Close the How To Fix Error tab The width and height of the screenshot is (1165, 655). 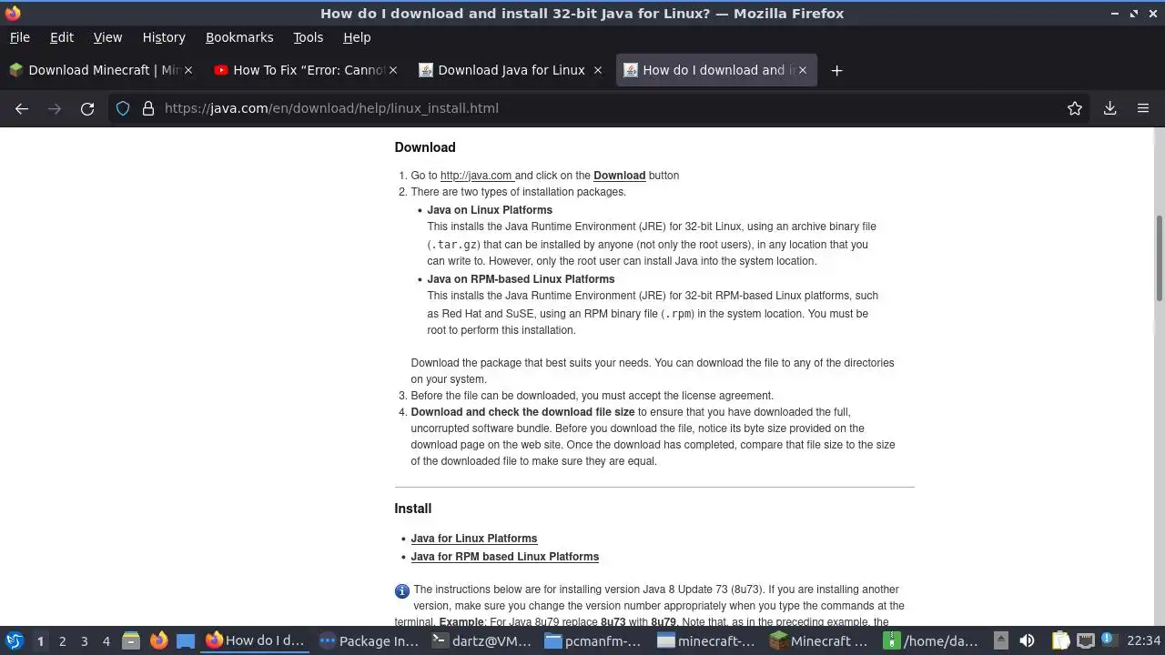(393, 70)
